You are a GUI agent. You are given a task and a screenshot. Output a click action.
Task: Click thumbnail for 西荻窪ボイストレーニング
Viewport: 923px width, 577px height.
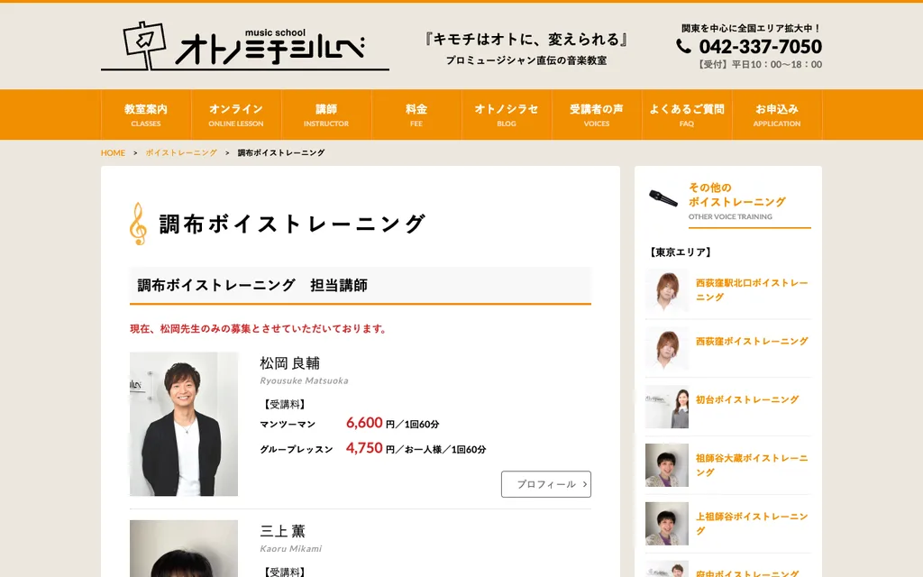click(x=667, y=348)
